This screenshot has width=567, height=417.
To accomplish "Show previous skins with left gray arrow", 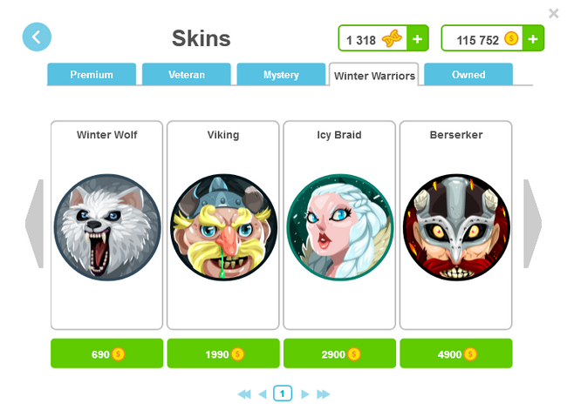I will coord(34,224).
